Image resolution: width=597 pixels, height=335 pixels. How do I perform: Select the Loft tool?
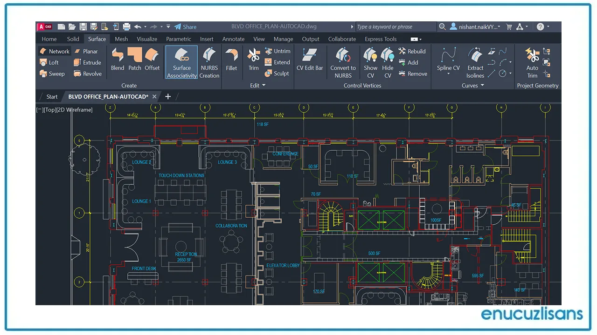(x=49, y=62)
